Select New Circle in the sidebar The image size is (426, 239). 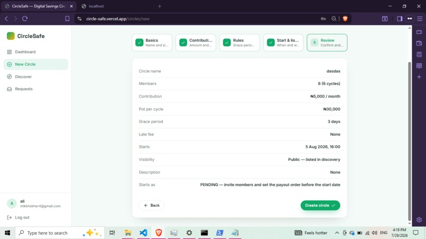point(35,64)
